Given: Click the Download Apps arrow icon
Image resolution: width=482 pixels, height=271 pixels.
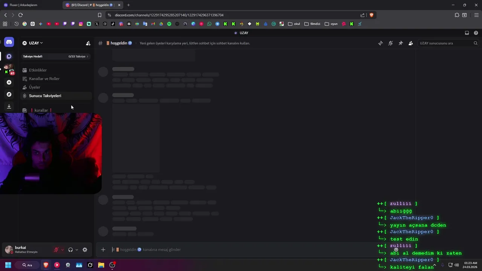Looking at the screenshot, I should click(9, 107).
